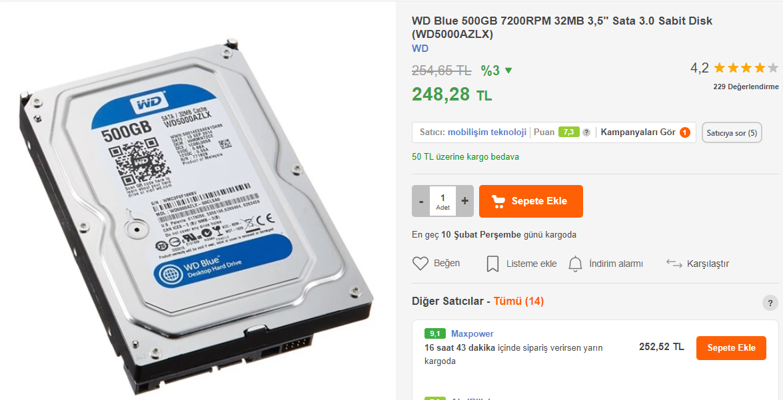The width and height of the screenshot is (783, 400).
Task: Increase quantity with the plus button
Action: point(464,201)
